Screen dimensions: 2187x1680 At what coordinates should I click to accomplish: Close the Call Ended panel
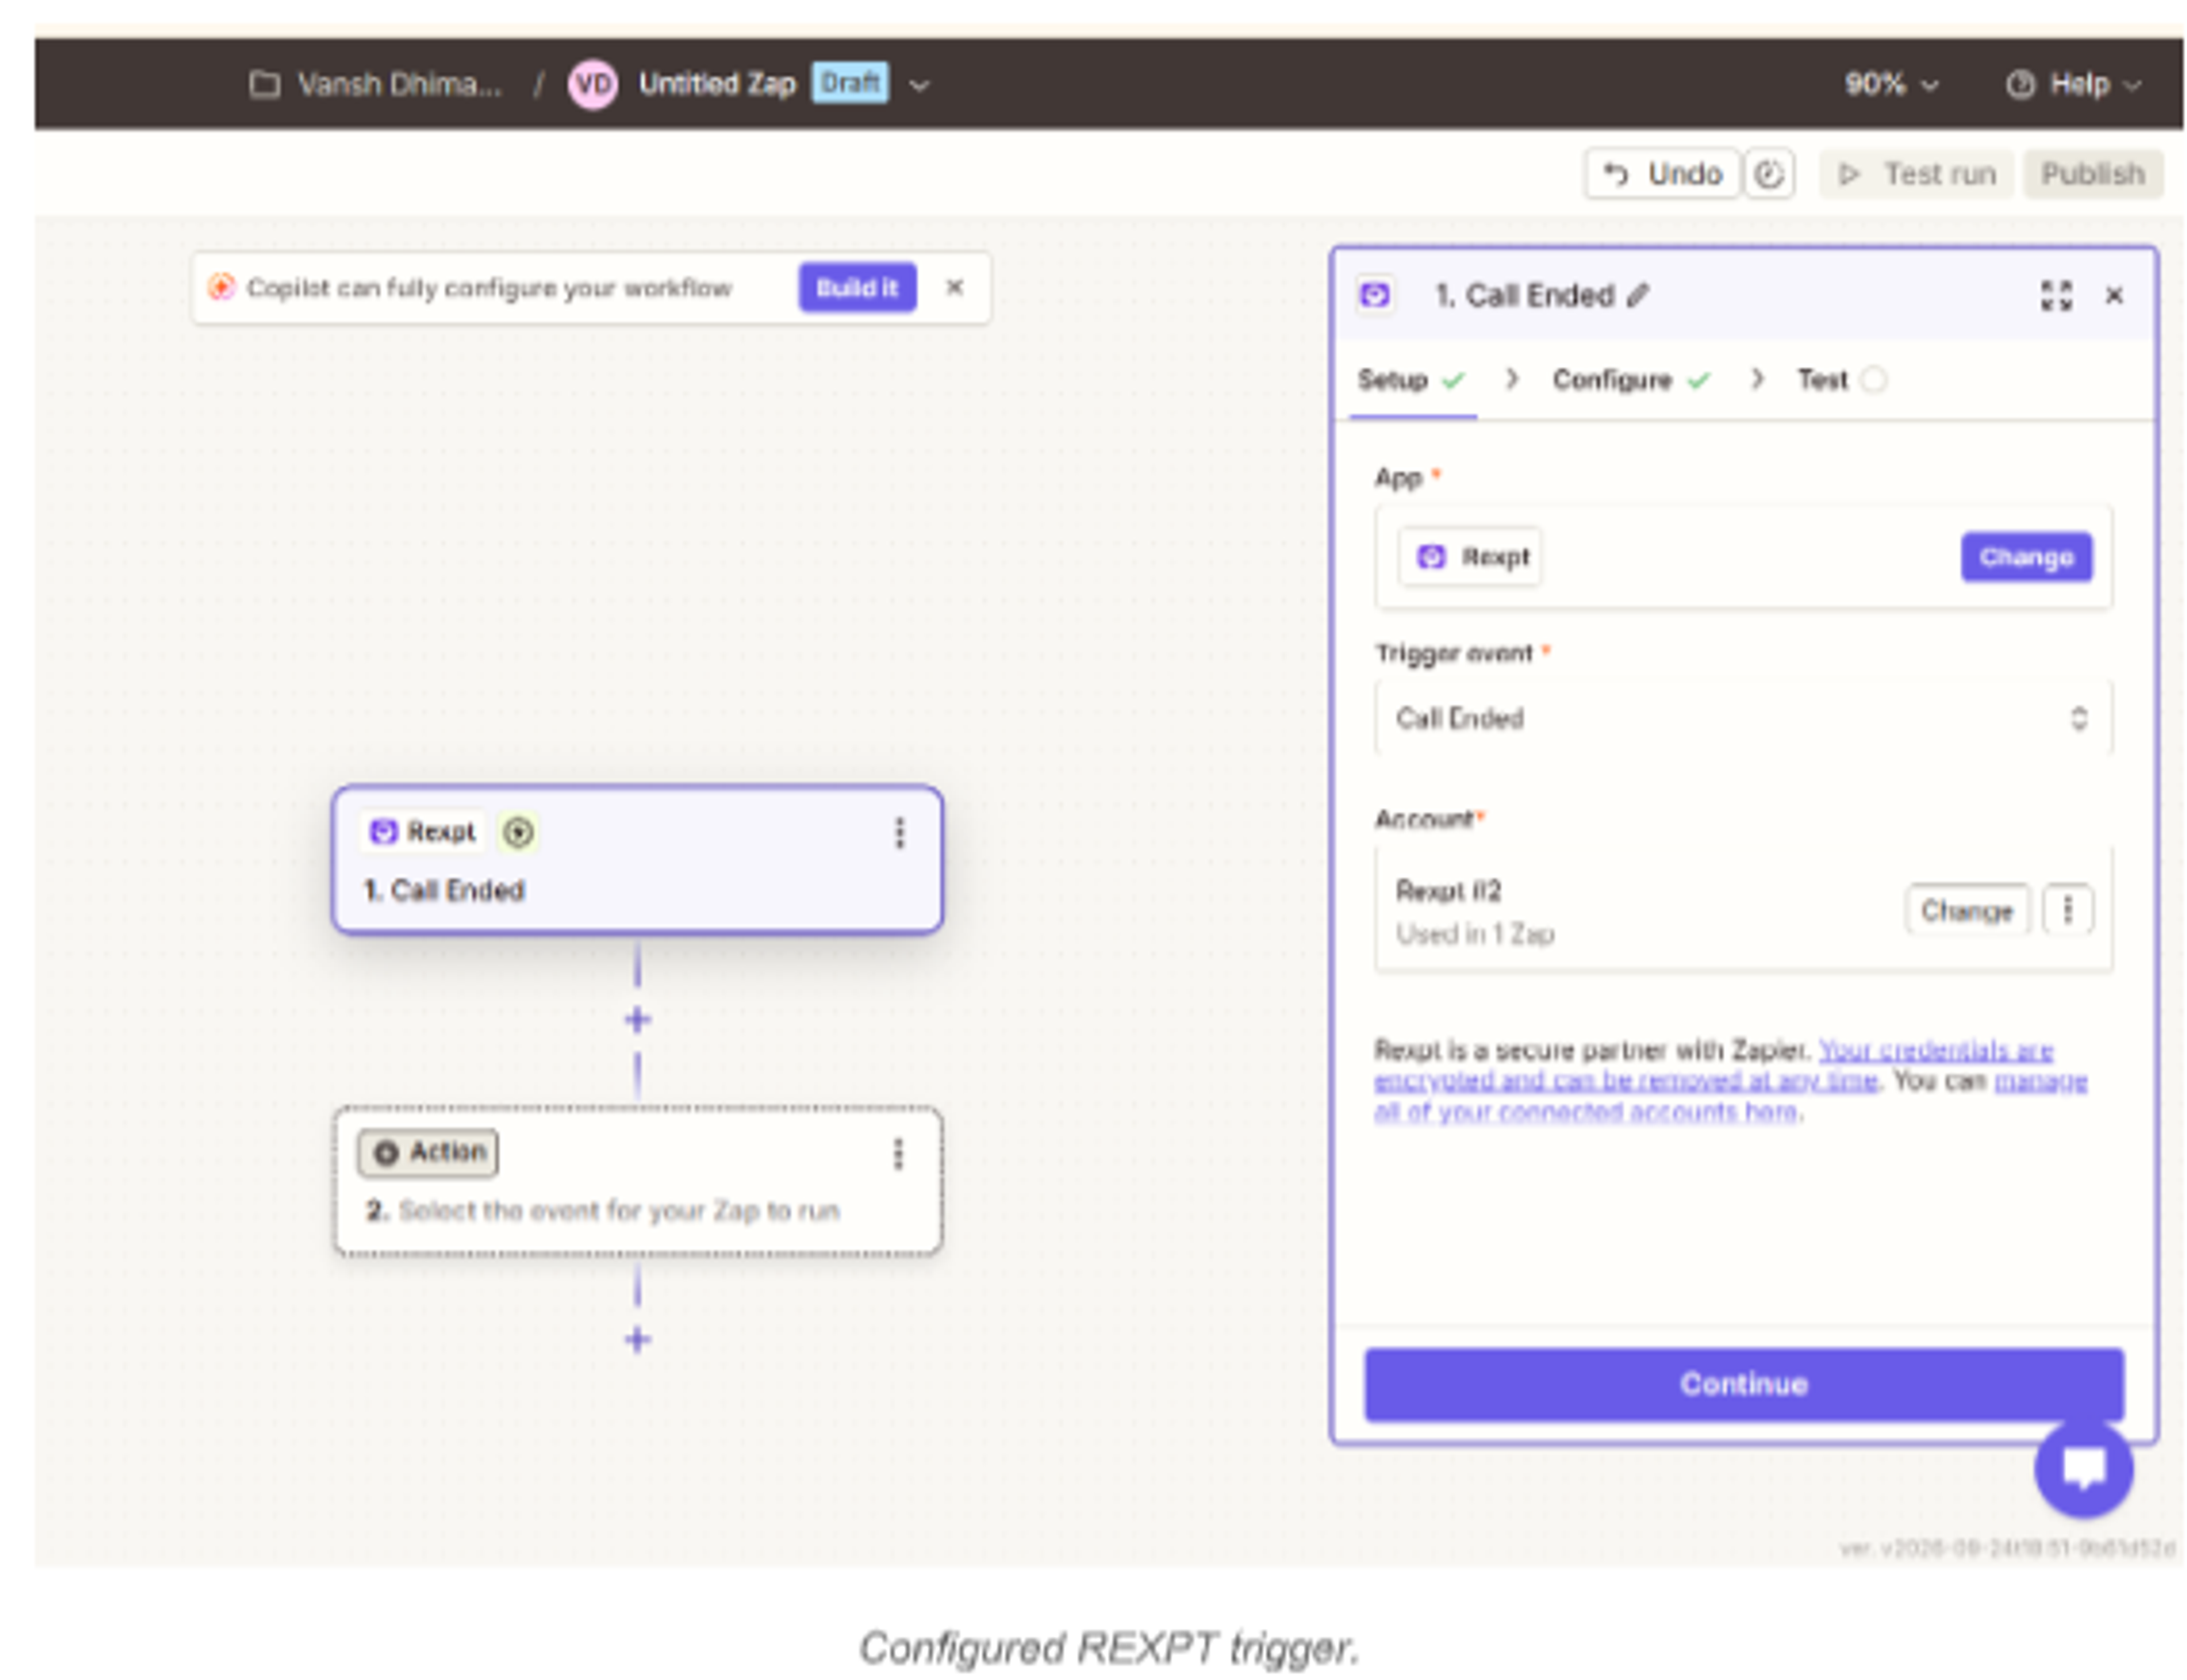click(2113, 296)
